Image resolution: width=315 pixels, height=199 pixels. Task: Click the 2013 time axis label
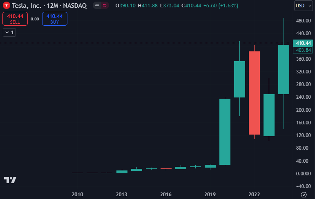pos(121,195)
